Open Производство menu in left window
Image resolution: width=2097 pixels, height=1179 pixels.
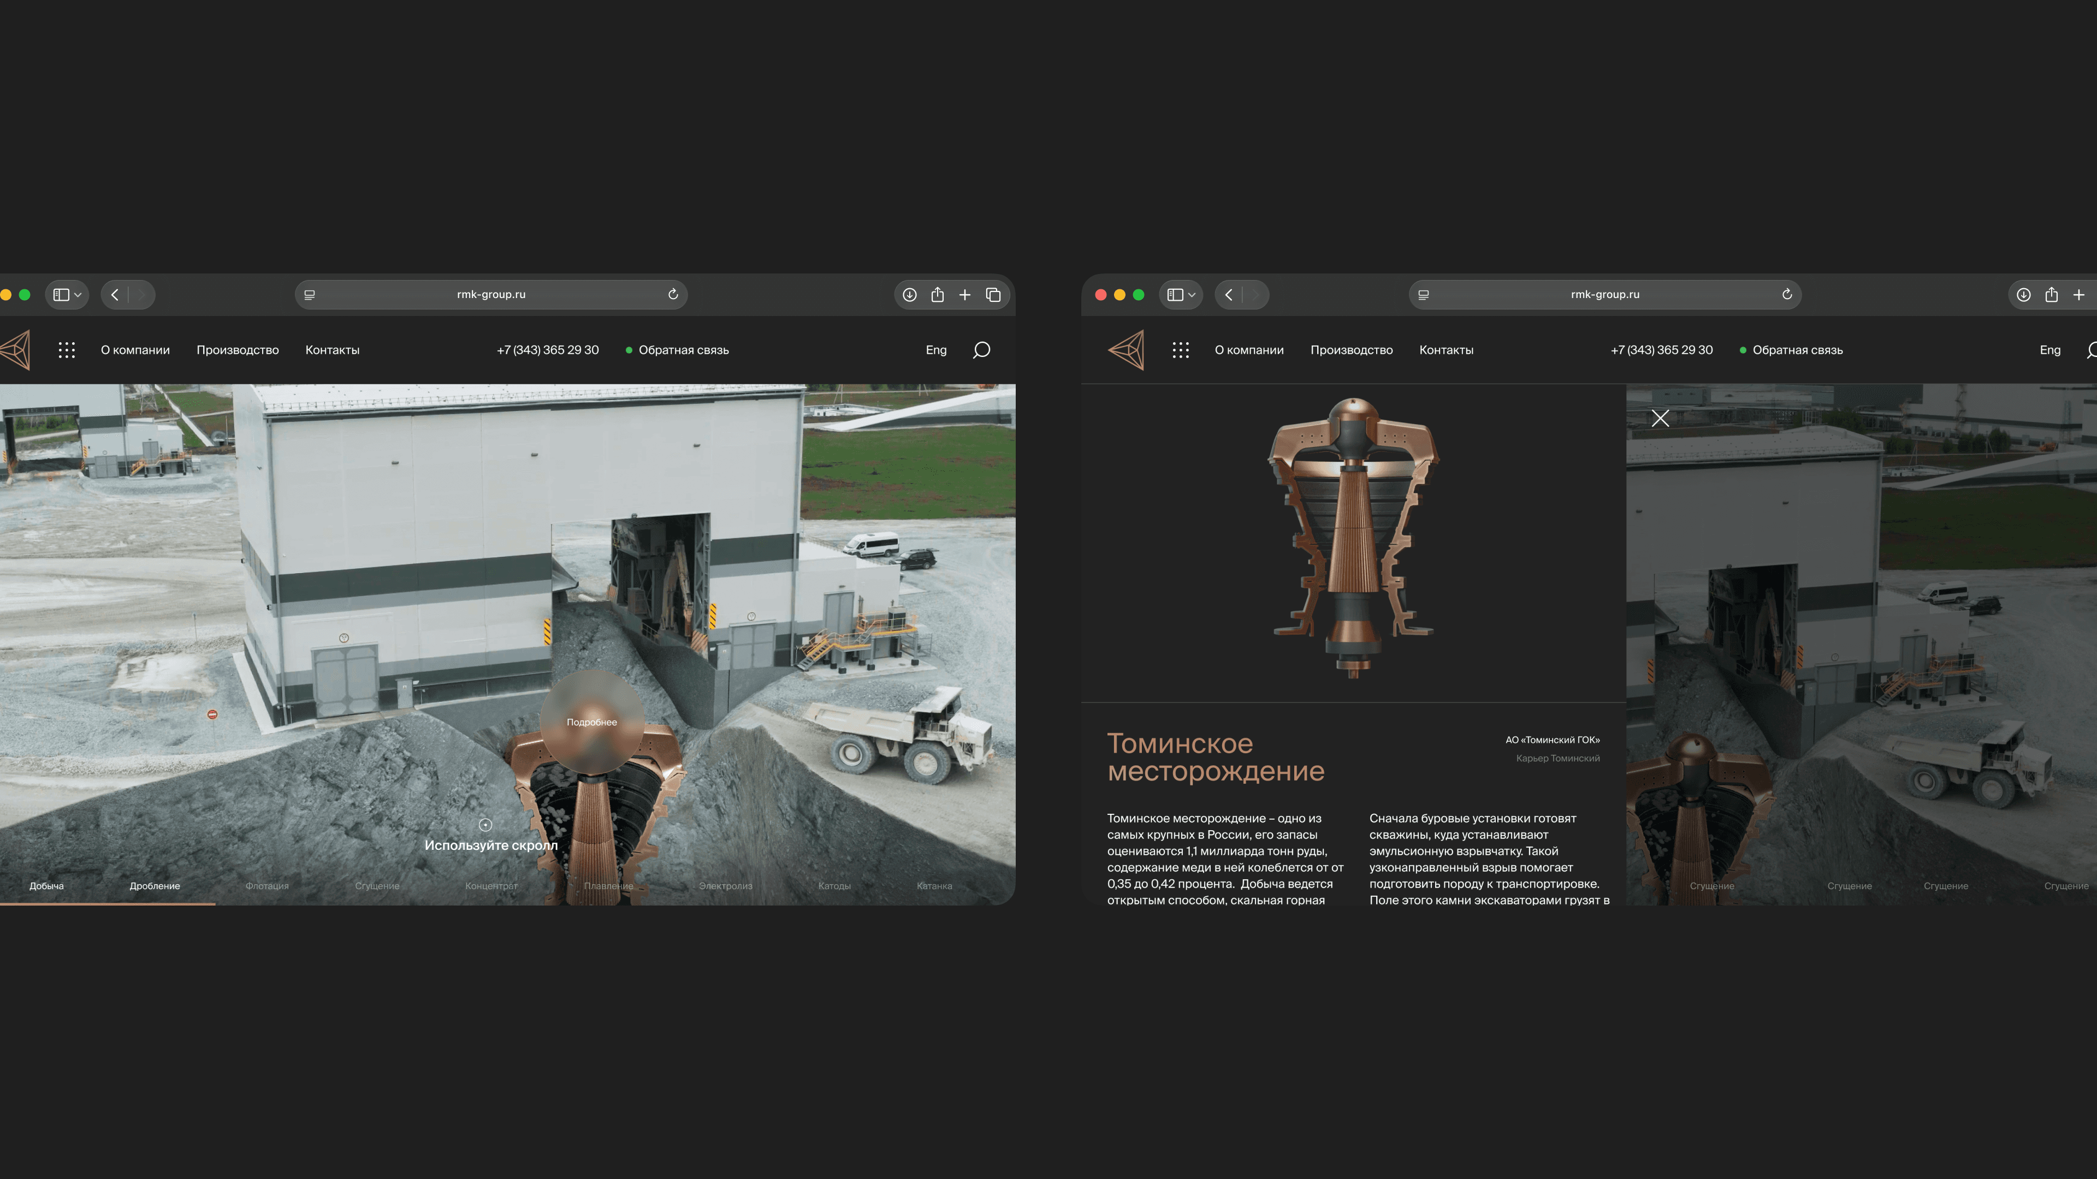[x=237, y=350]
